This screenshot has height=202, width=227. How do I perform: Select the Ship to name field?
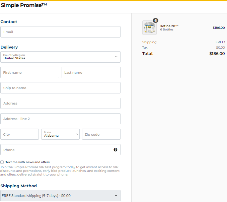coord(60,88)
